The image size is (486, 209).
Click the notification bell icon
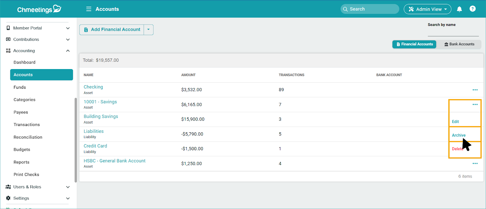pyautogui.click(x=459, y=9)
